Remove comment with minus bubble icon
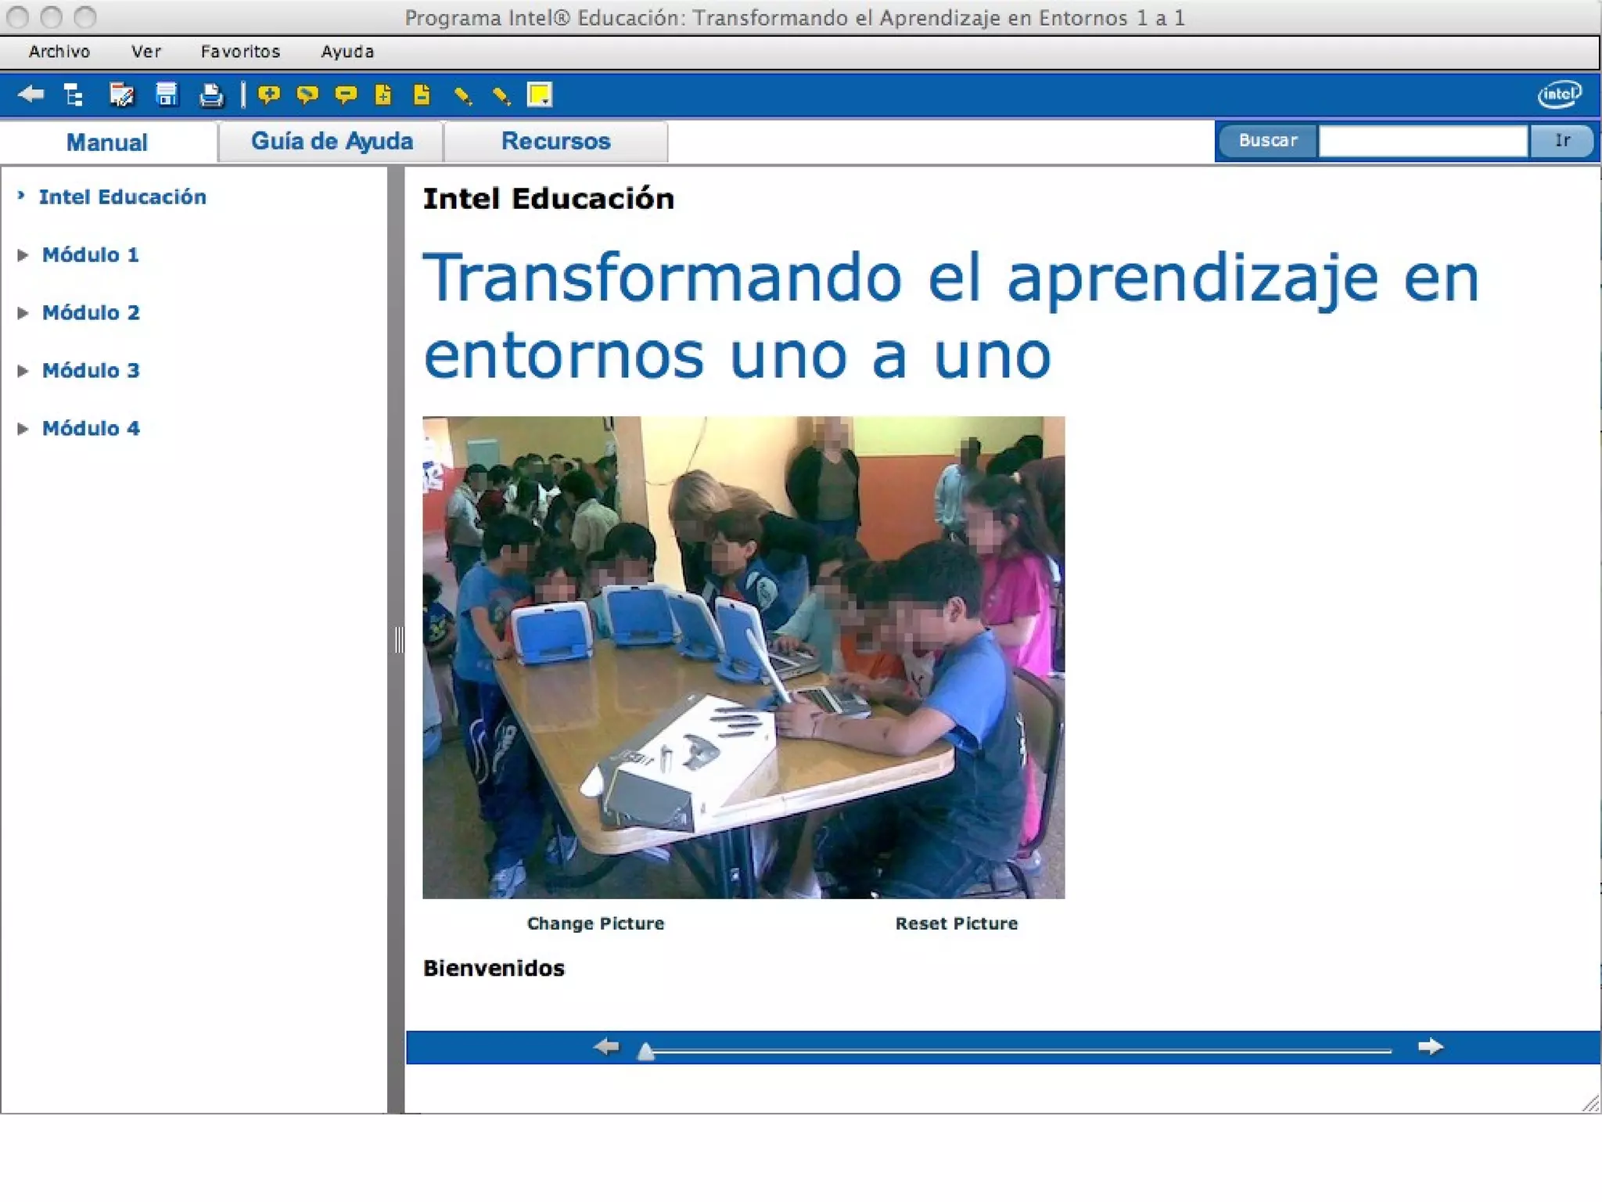Image resolution: width=1602 pixels, height=1202 pixels. [x=345, y=95]
